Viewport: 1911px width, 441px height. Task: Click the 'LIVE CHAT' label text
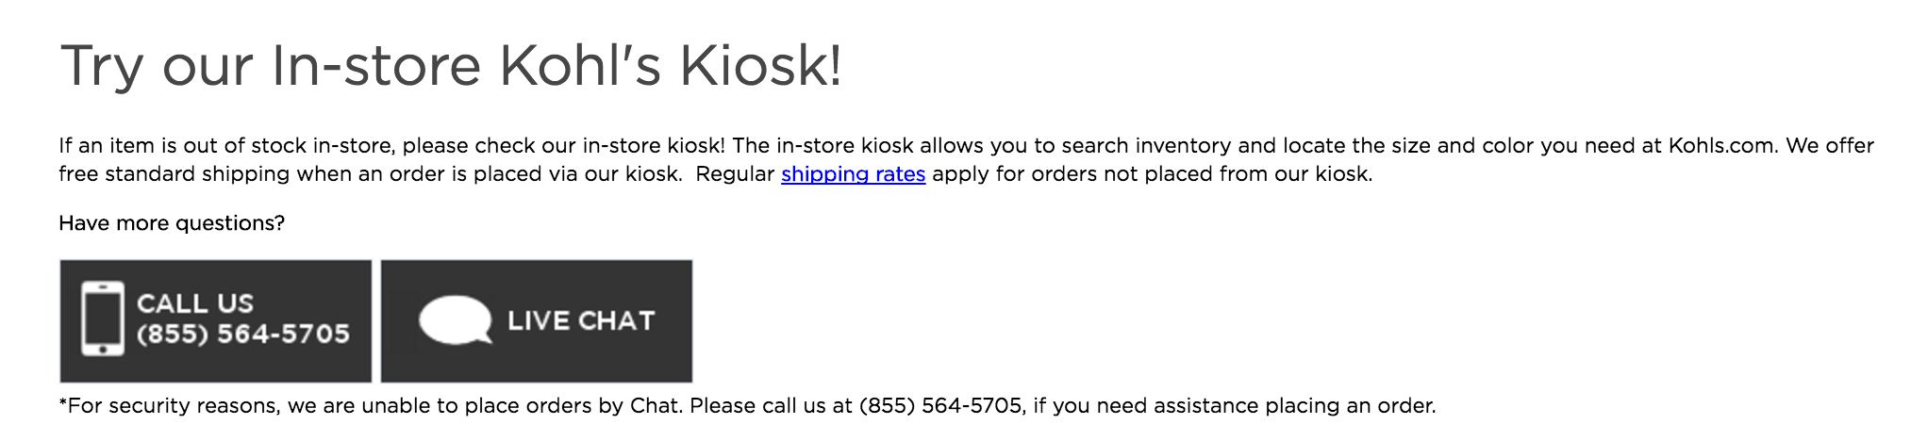click(x=581, y=321)
